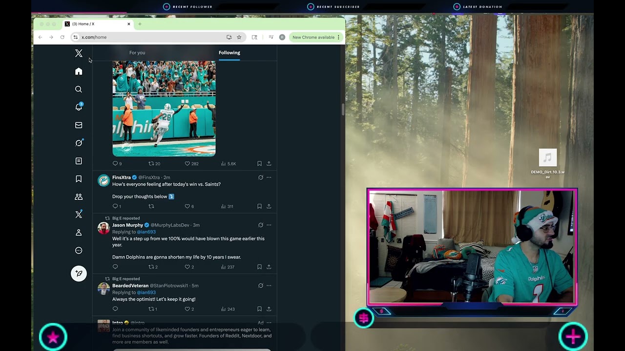Reply to the photo post with 9 replies
The height and width of the screenshot is (351, 625).
(x=117, y=164)
